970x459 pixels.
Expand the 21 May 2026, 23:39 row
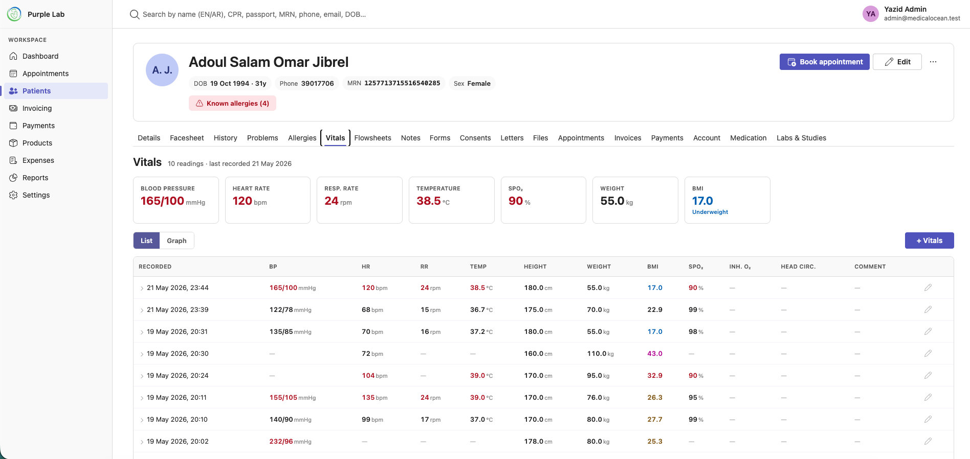point(142,310)
